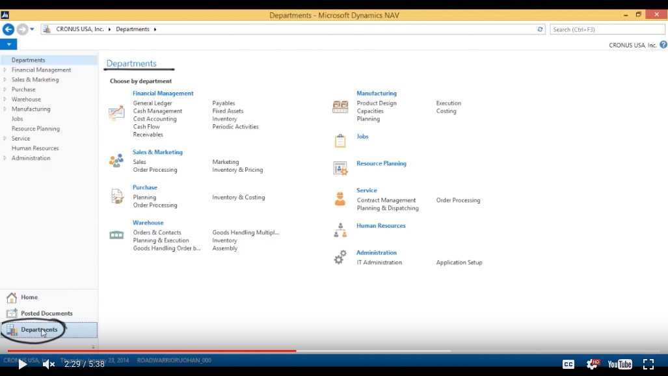Expand Warehouse tree node
The width and height of the screenshot is (668, 376).
[5, 99]
